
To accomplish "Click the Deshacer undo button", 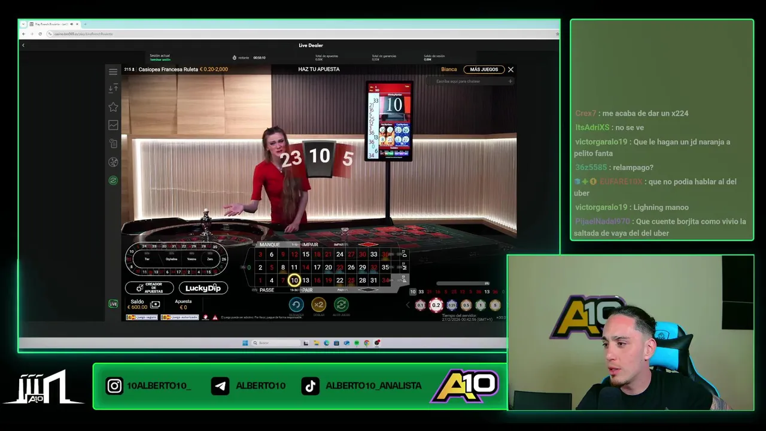I will pos(296,305).
